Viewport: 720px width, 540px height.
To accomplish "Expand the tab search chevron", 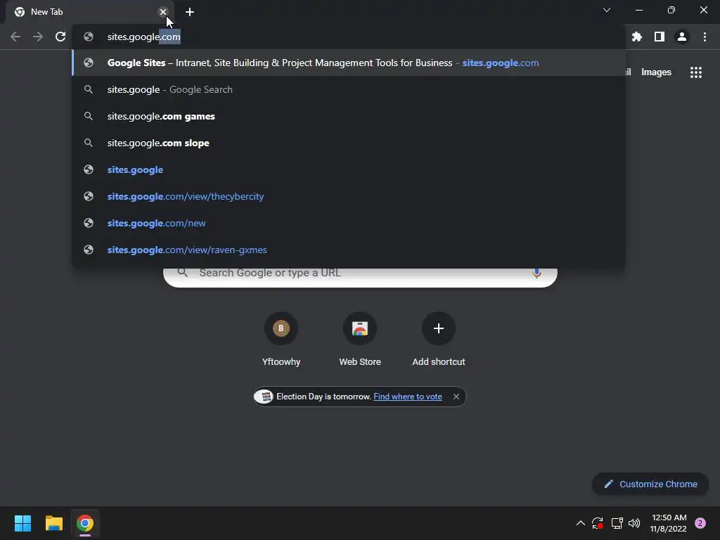I will pos(607,10).
